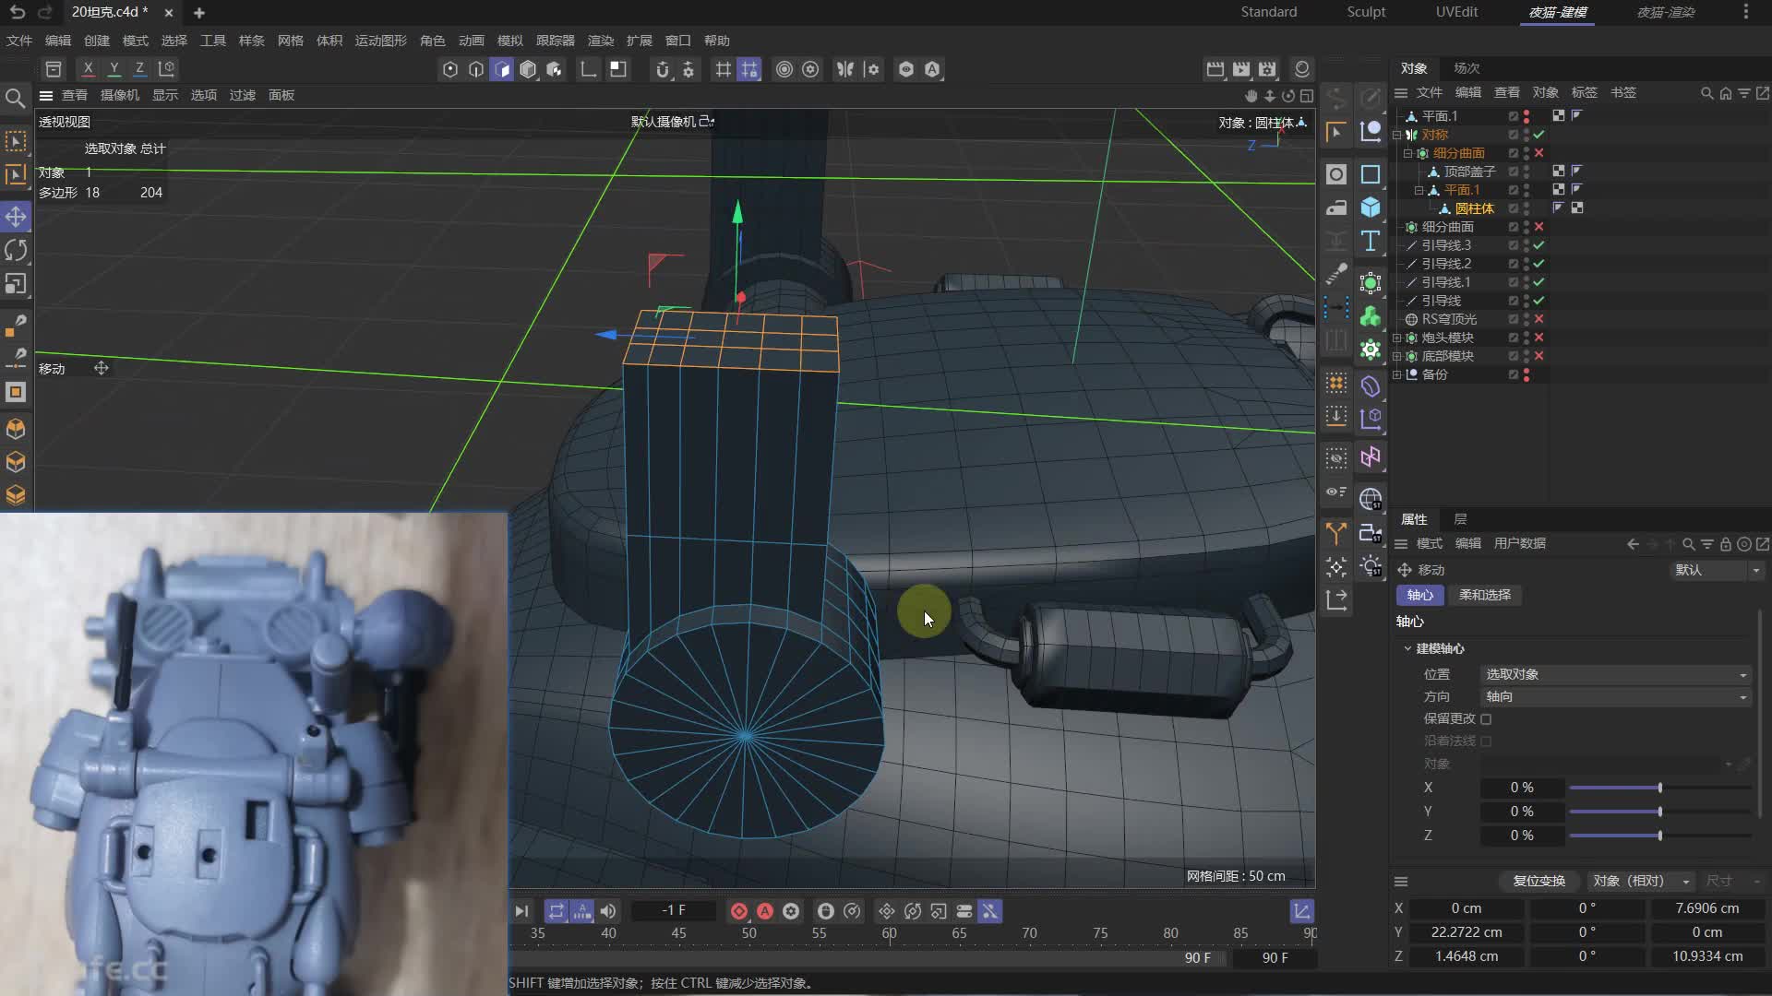Image resolution: width=1772 pixels, height=996 pixels.
Task: Toggle timeline loop playback button
Action: pyautogui.click(x=556, y=911)
